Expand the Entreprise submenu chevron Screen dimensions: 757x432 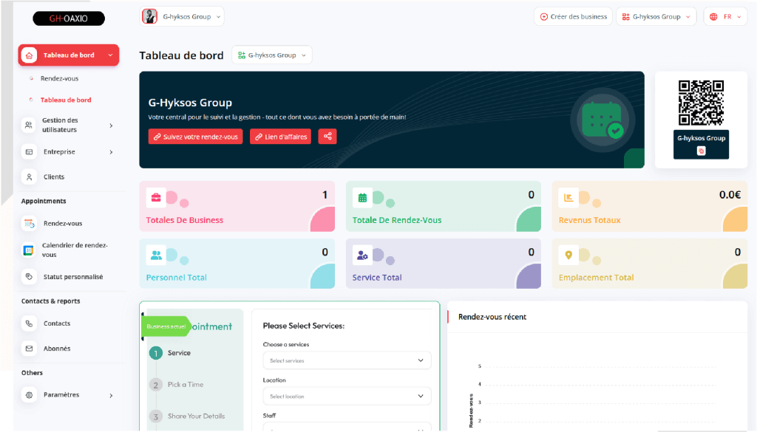tap(111, 152)
